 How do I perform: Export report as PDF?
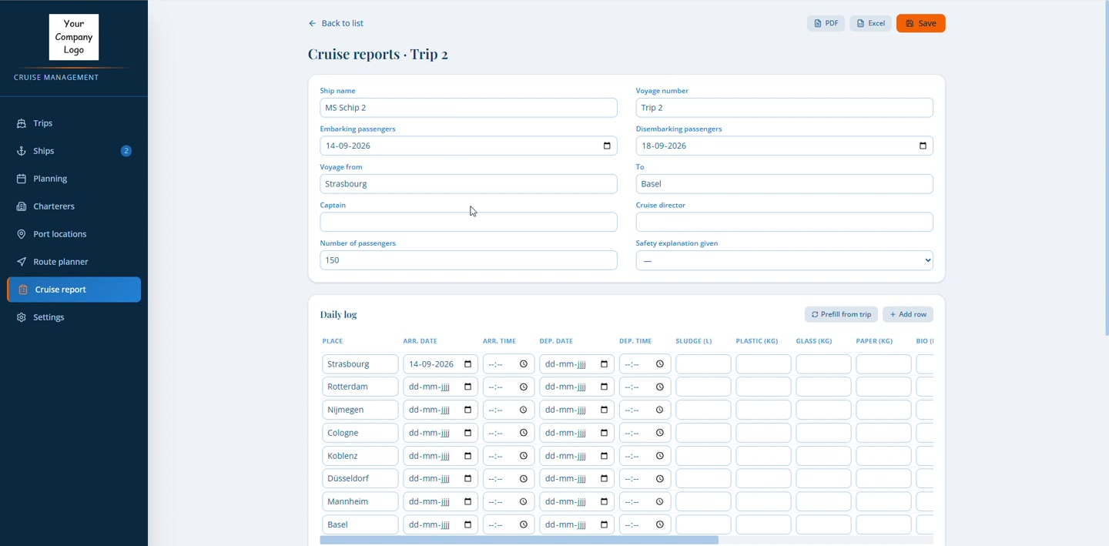[826, 23]
